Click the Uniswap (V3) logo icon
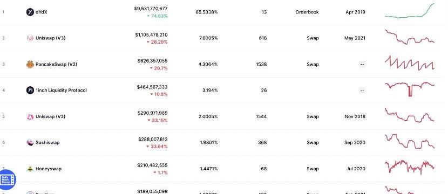Screen dimensions: 448x194 coord(30,38)
